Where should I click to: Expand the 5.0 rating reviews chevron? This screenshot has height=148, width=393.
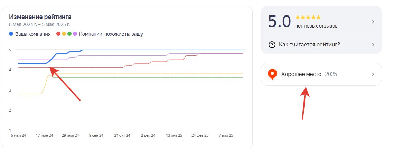(x=373, y=22)
